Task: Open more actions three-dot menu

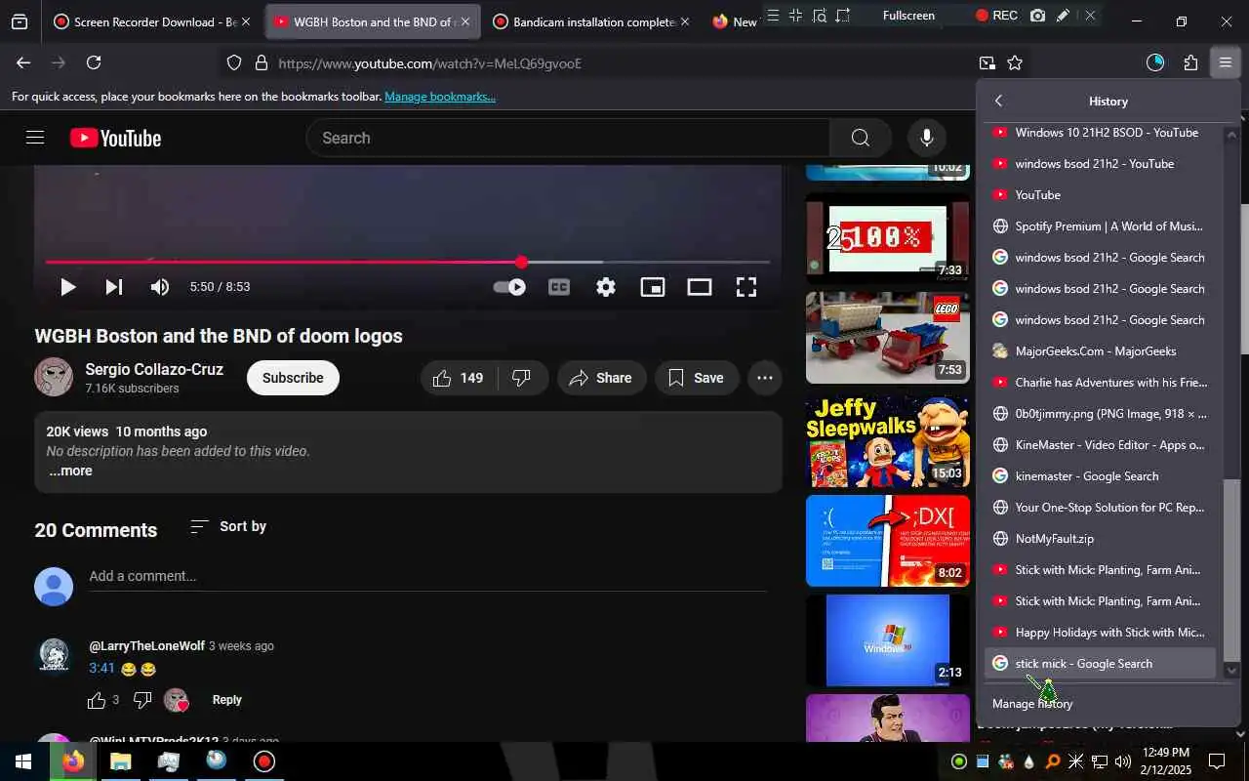Action: pos(765,378)
